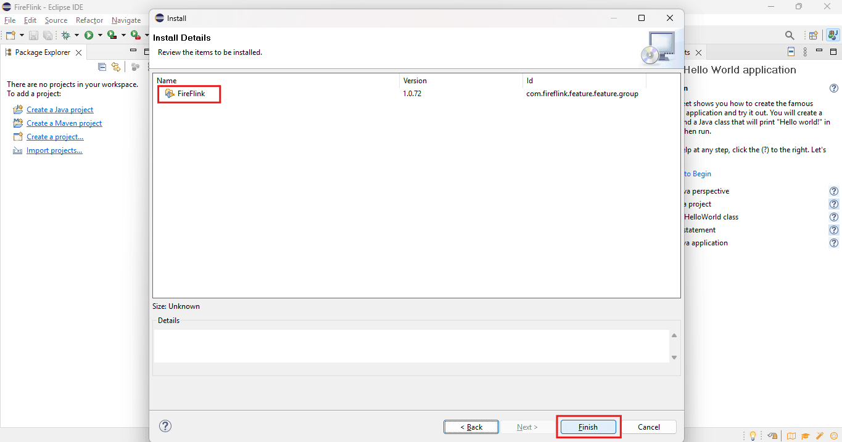Open the Source menu
Image resolution: width=842 pixels, height=442 pixels.
pos(56,20)
